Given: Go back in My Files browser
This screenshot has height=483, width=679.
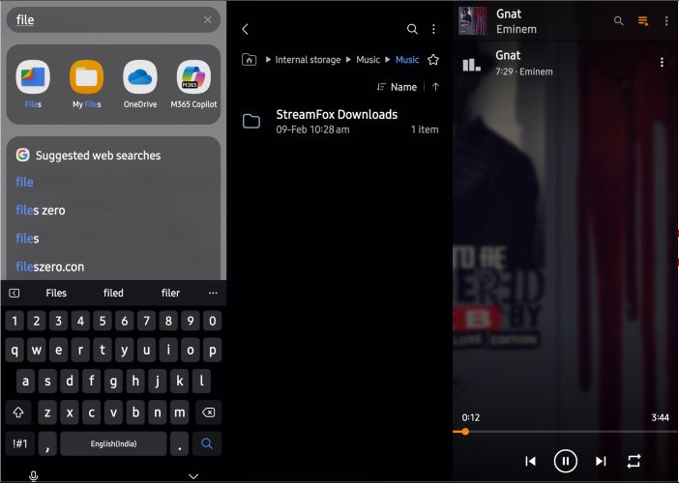Looking at the screenshot, I should pos(245,29).
